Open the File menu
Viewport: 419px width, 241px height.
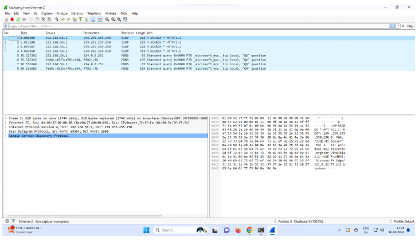coord(7,13)
